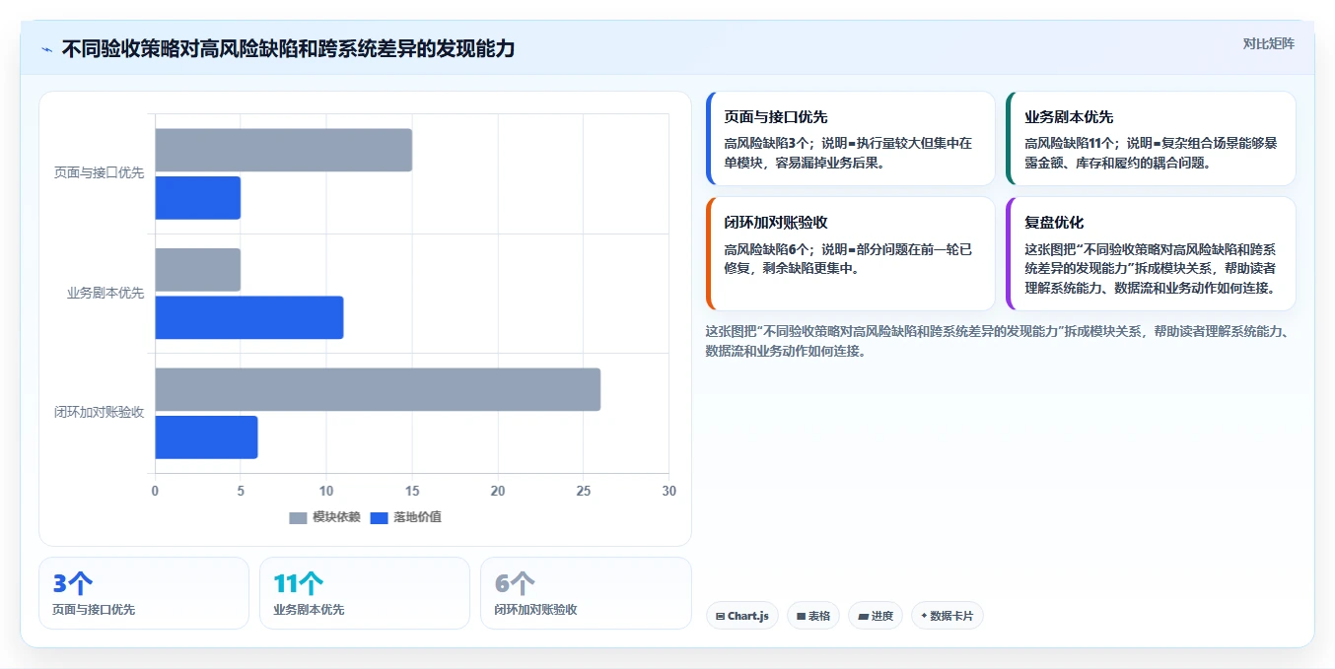Toggle the 模块依赖 legend item
The height and width of the screenshot is (669, 1335).
tap(324, 517)
